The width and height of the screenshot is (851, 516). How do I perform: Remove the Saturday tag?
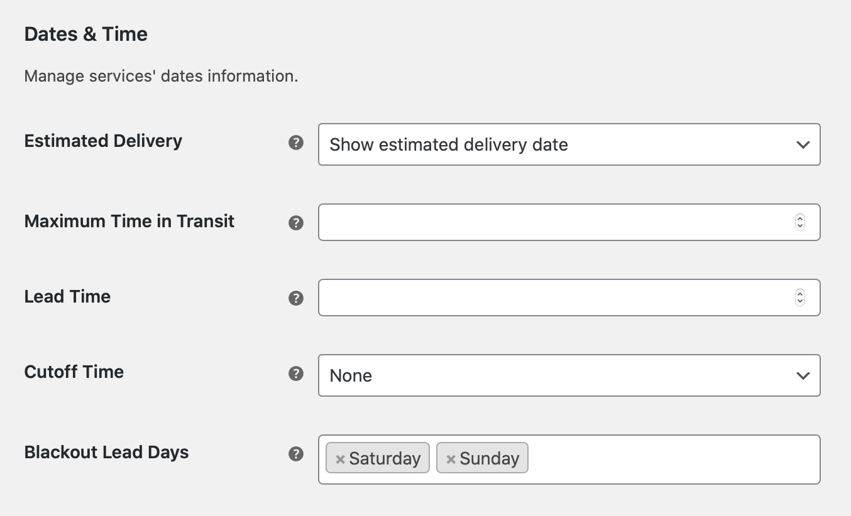pyautogui.click(x=340, y=459)
